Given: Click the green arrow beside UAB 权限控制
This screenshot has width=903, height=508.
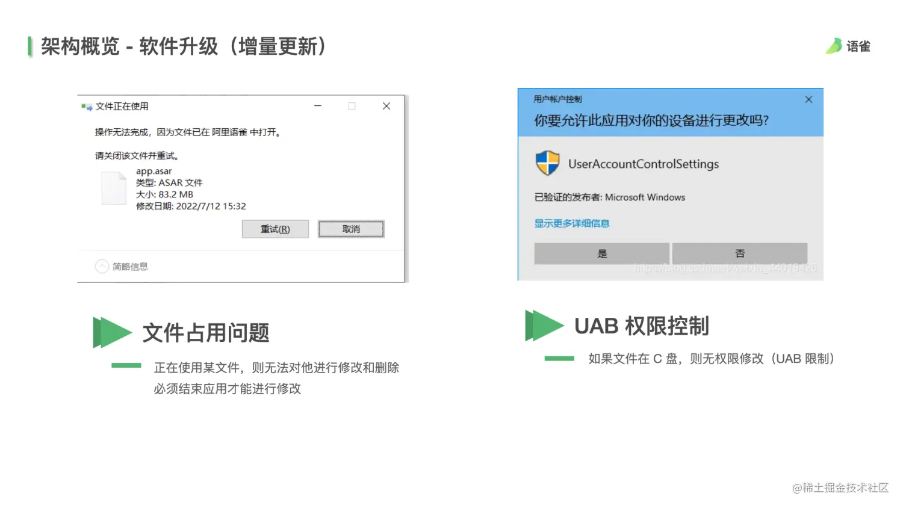Looking at the screenshot, I should (x=544, y=326).
